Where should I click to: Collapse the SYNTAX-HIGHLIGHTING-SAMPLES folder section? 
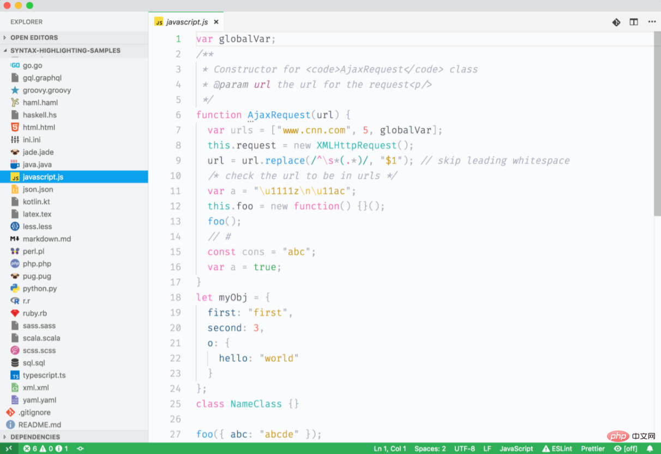[x=65, y=51]
